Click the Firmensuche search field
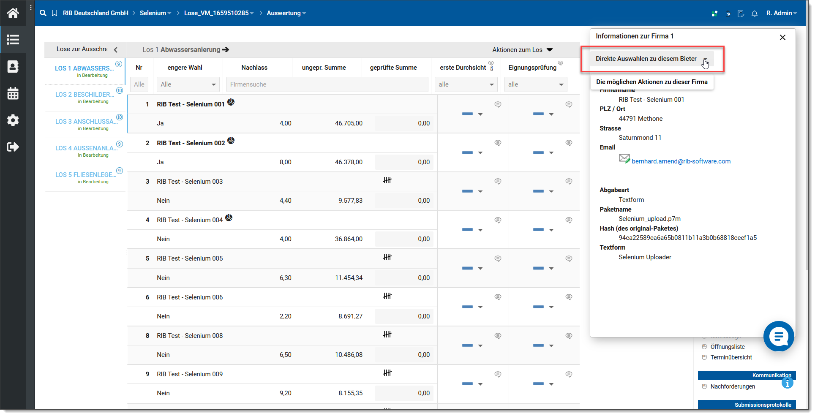Image resolution: width=815 pixels, height=416 pixels. (327, 84)
